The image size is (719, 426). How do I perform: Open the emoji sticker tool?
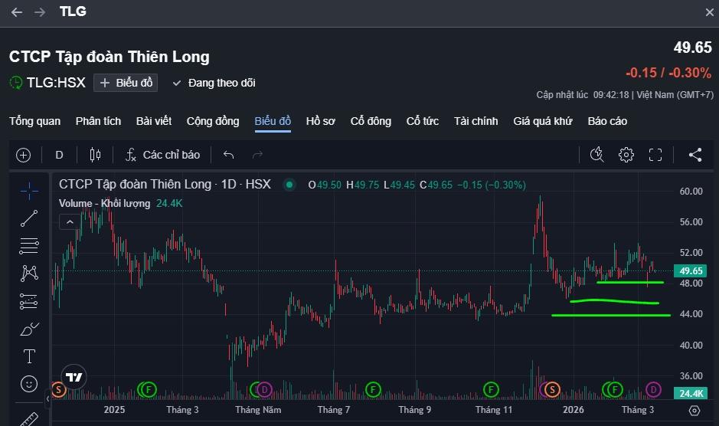tap(29, 383)
